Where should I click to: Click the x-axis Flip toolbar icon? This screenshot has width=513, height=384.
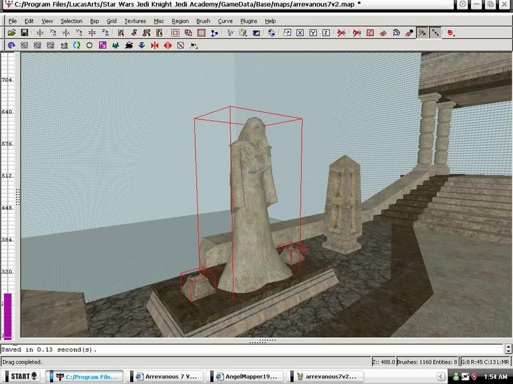pyautogui.click(x=40, y=32)
